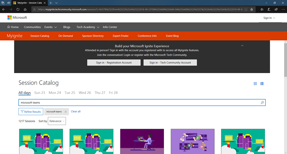Click the browser address bar URL
287x154 pixels.
click(x=140, y=9)
